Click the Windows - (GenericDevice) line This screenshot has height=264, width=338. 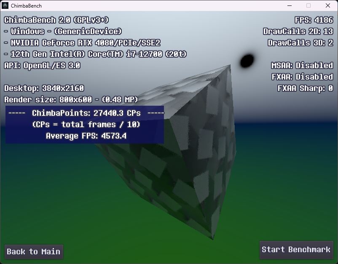pos(63,32)
